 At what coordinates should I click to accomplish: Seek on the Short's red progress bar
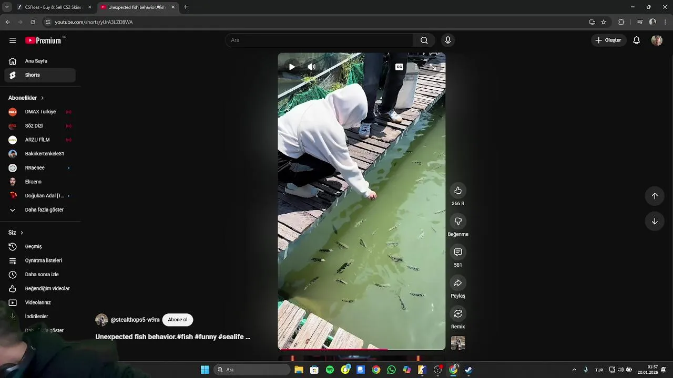tap(362, 349)
